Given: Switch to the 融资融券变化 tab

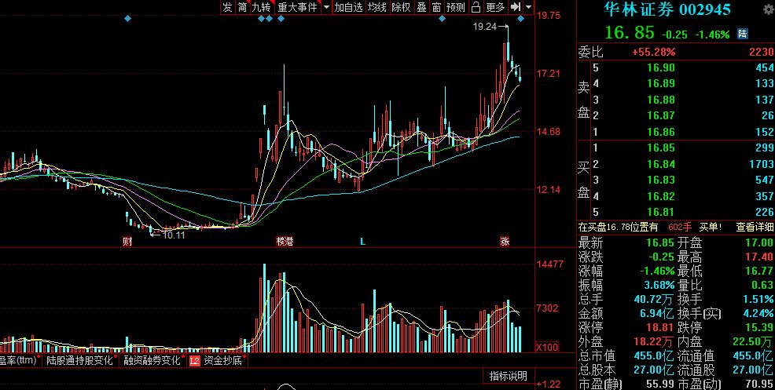Looking at the screenshot, I should point(152,360).
